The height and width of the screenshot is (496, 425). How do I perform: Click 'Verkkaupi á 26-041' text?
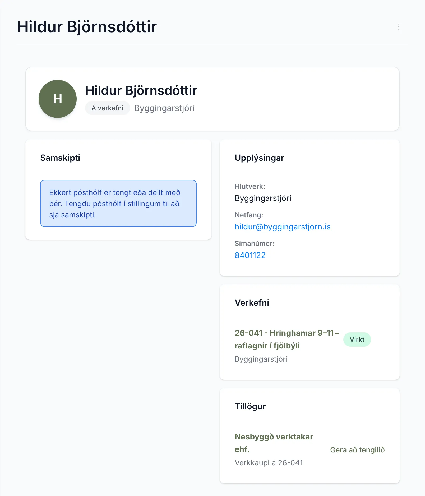(x=269, y=463)
